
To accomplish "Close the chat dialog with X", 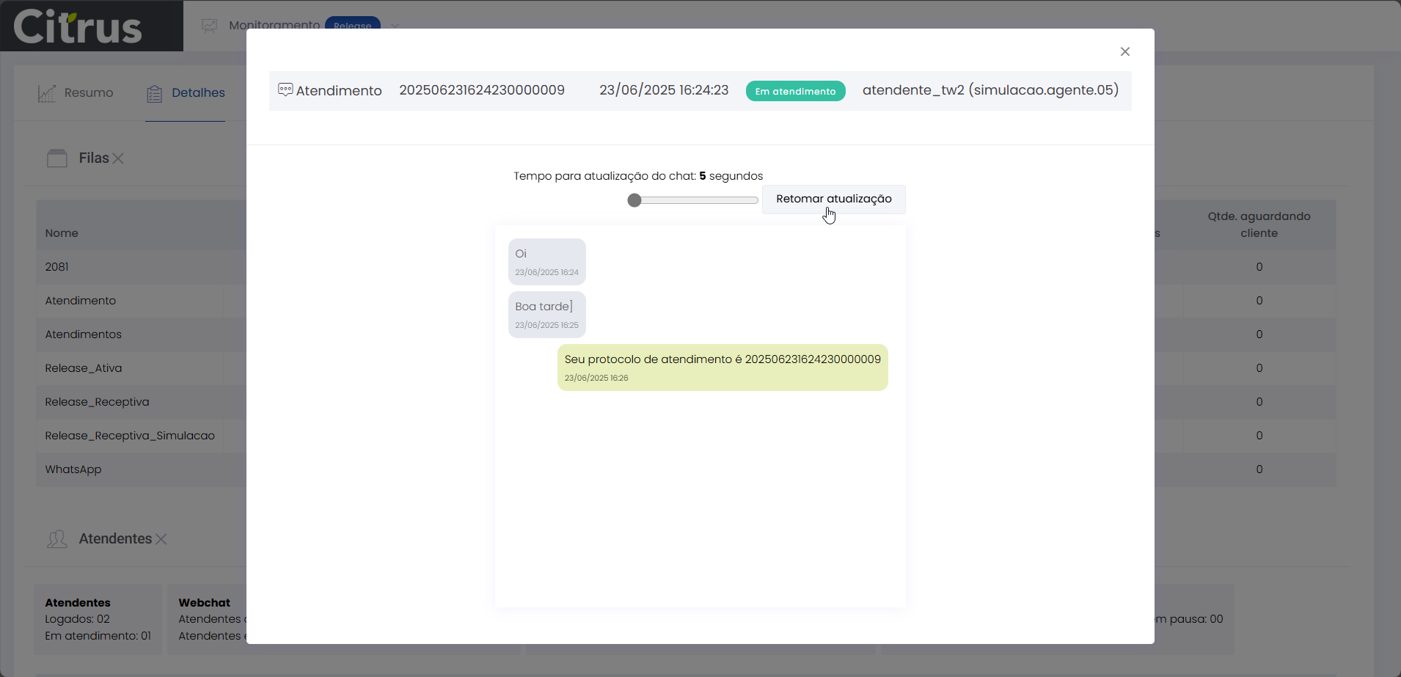I will click(x=1124, y=51).
